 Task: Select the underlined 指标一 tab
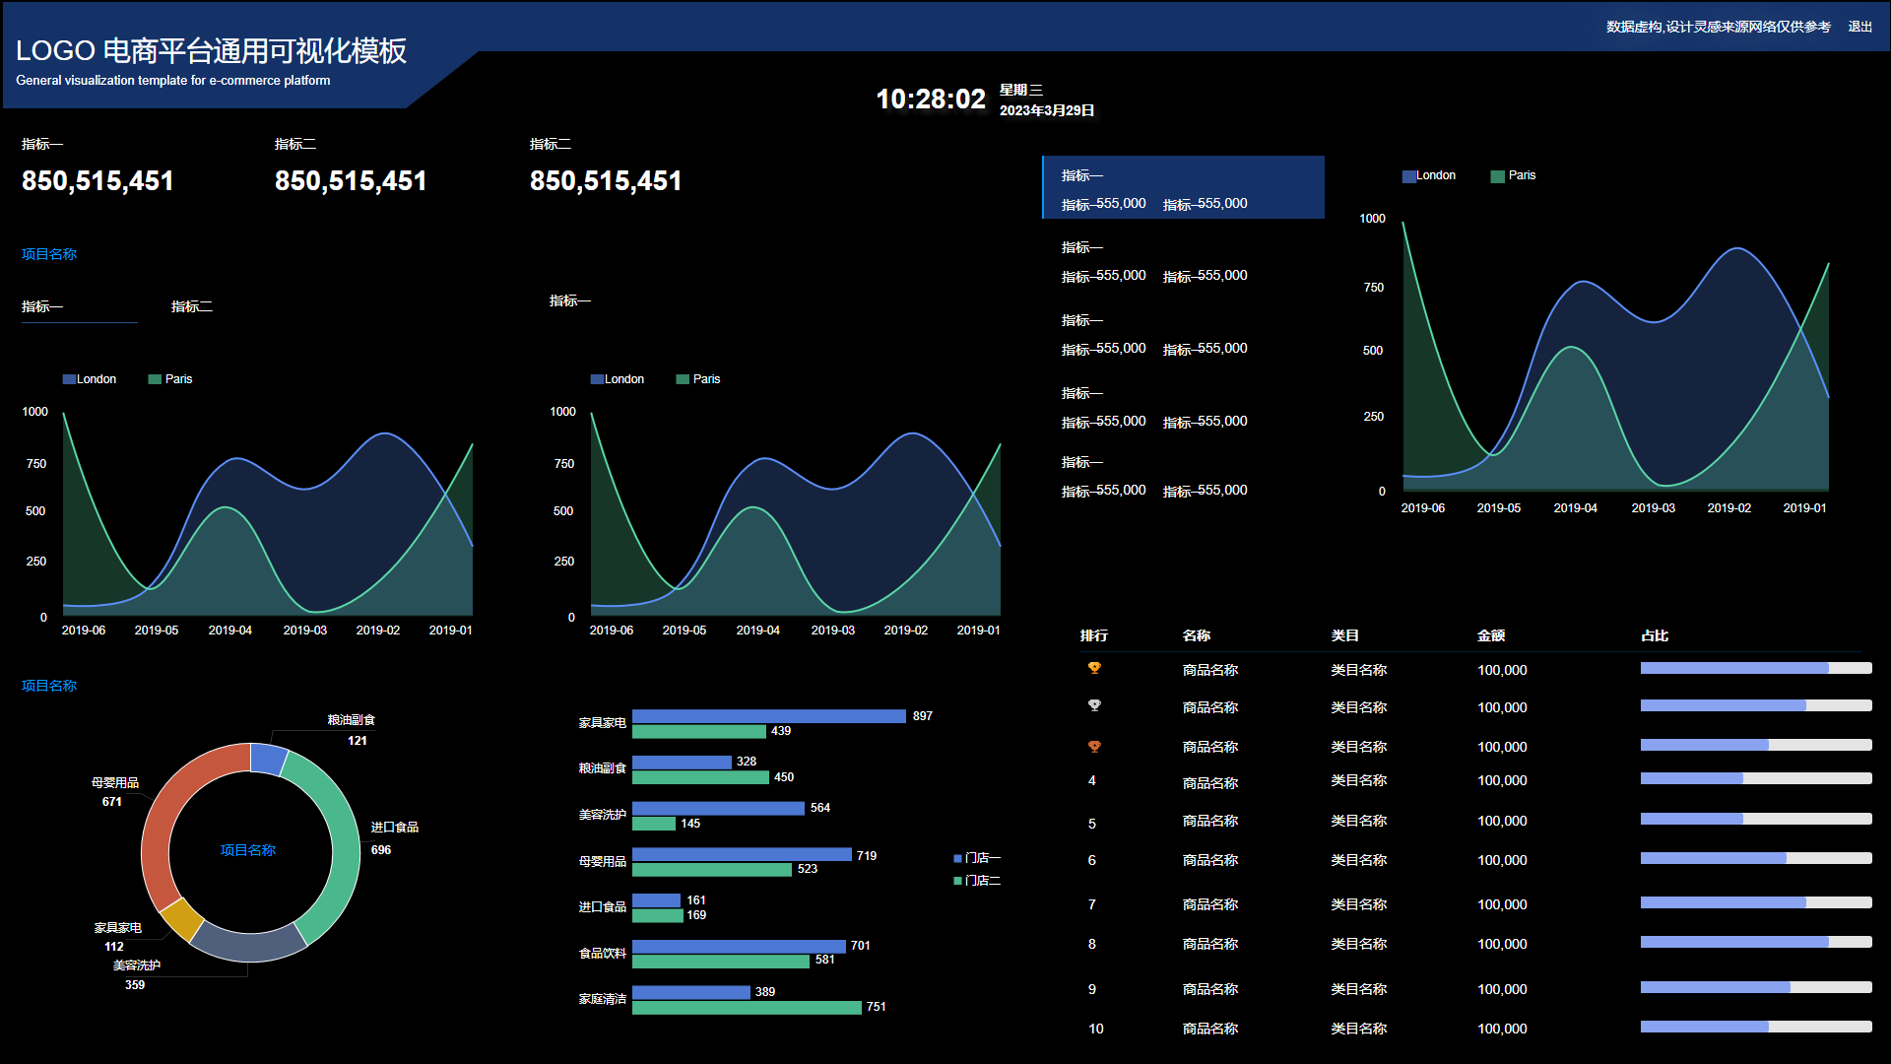(x=42, y=306)
